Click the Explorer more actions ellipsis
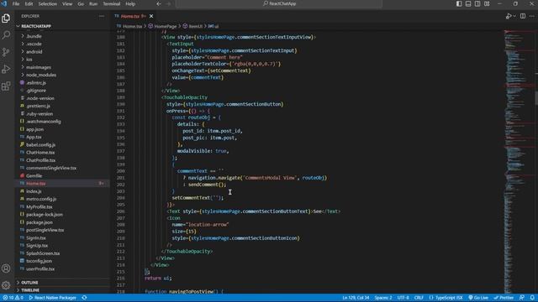 pyautogui.click(x=102, y=16)
